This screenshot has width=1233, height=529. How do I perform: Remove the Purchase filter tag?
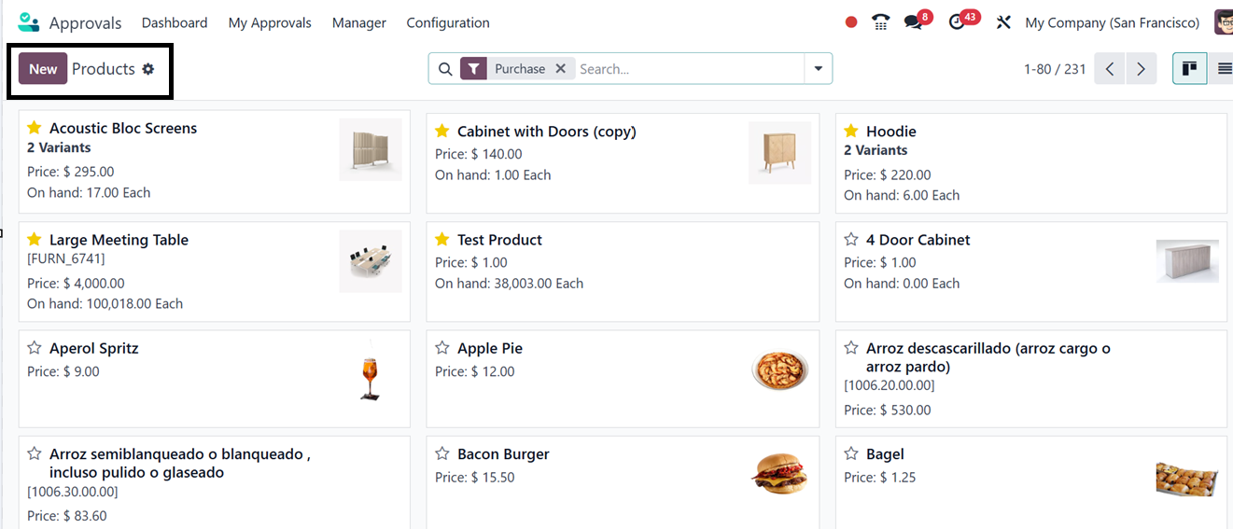point(561,68)
